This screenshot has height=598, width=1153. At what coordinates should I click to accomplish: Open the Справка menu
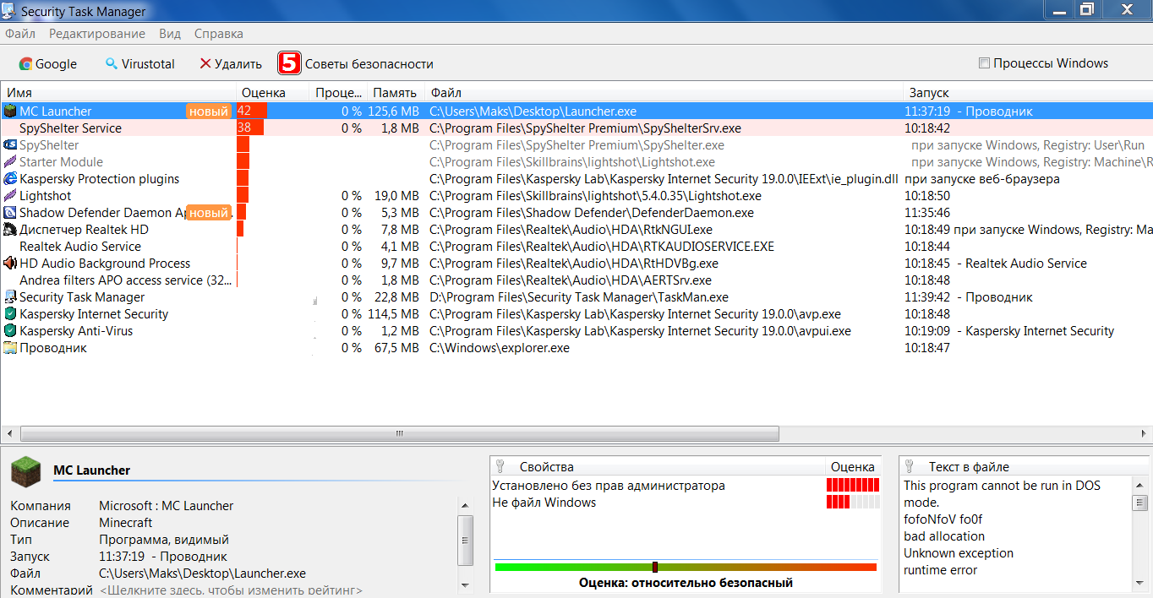[x=219, y=34]
